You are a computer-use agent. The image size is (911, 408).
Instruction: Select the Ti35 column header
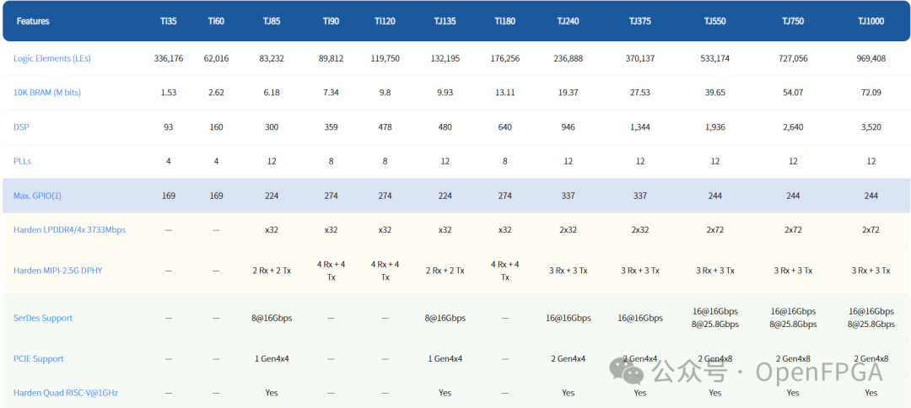pyautogui.click(x=169, y=21)
